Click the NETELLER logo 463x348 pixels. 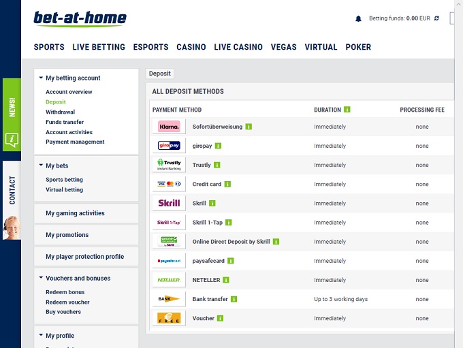pyautogui.click(x=168, y=280)
